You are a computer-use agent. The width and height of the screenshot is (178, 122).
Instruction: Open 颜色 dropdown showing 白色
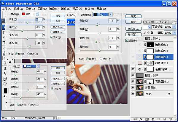tap(38, 66)
